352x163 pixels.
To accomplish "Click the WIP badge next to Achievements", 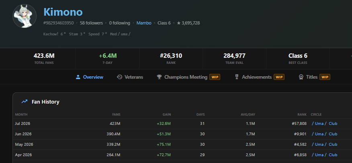I will [x=279, y=77].
